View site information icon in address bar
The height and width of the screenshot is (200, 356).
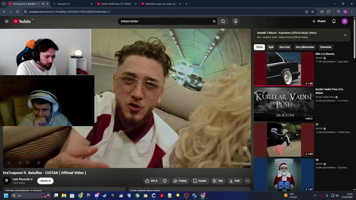pyautogui.click(x=25, y=12)
